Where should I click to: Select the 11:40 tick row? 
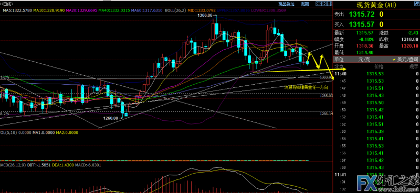click(376, 74)
